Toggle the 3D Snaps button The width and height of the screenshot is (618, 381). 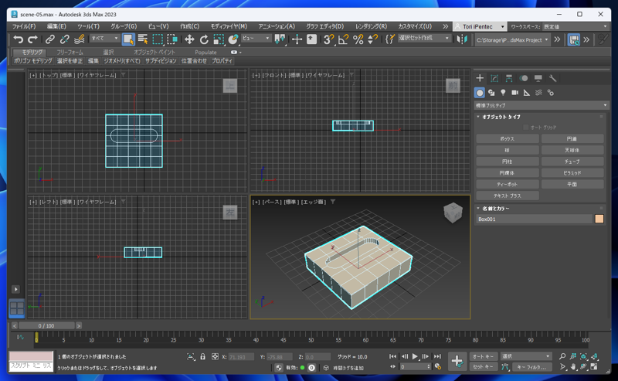point(328,39)
